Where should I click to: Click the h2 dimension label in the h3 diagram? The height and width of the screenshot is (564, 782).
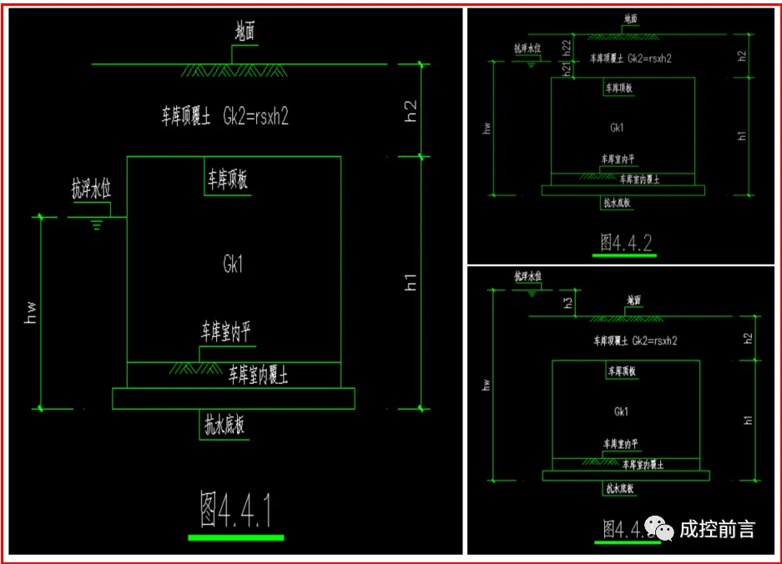point(748,338)
